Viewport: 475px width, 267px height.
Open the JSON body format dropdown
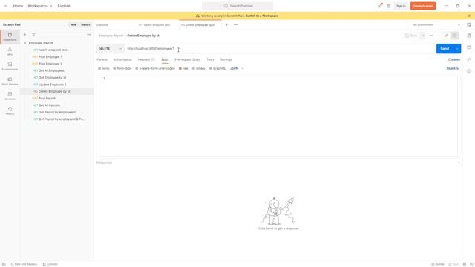237,69
